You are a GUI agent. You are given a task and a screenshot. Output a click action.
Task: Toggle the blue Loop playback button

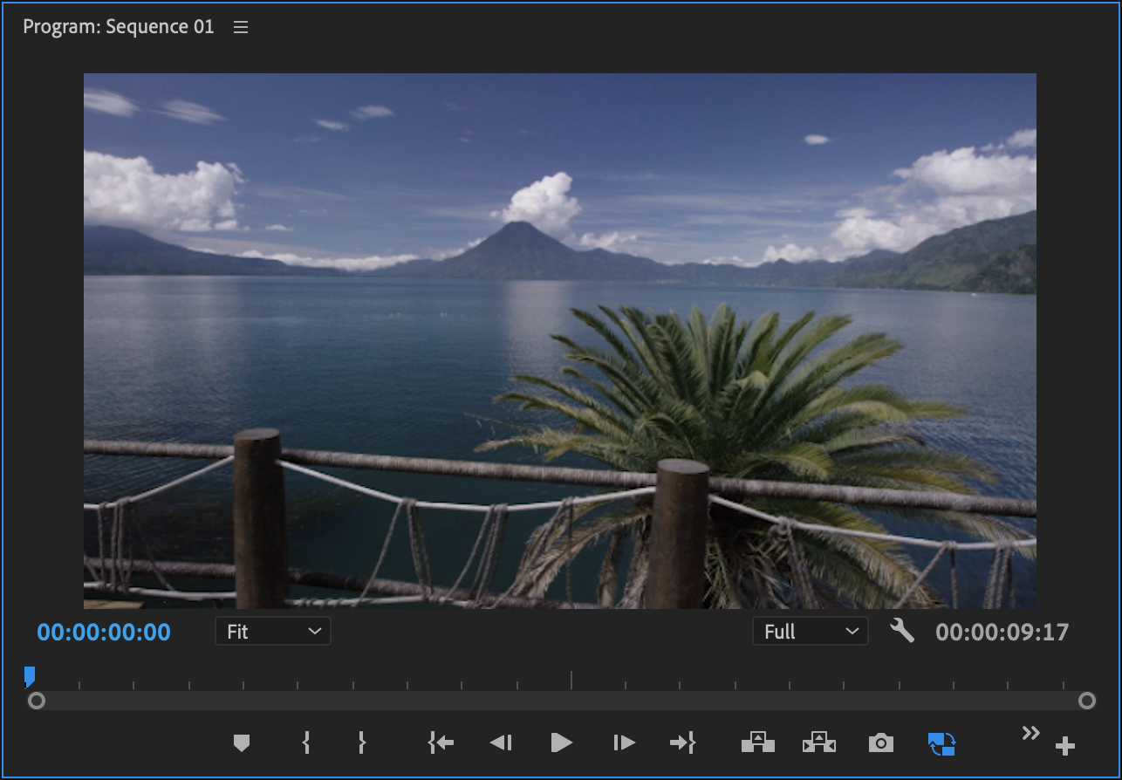(942, 742)
